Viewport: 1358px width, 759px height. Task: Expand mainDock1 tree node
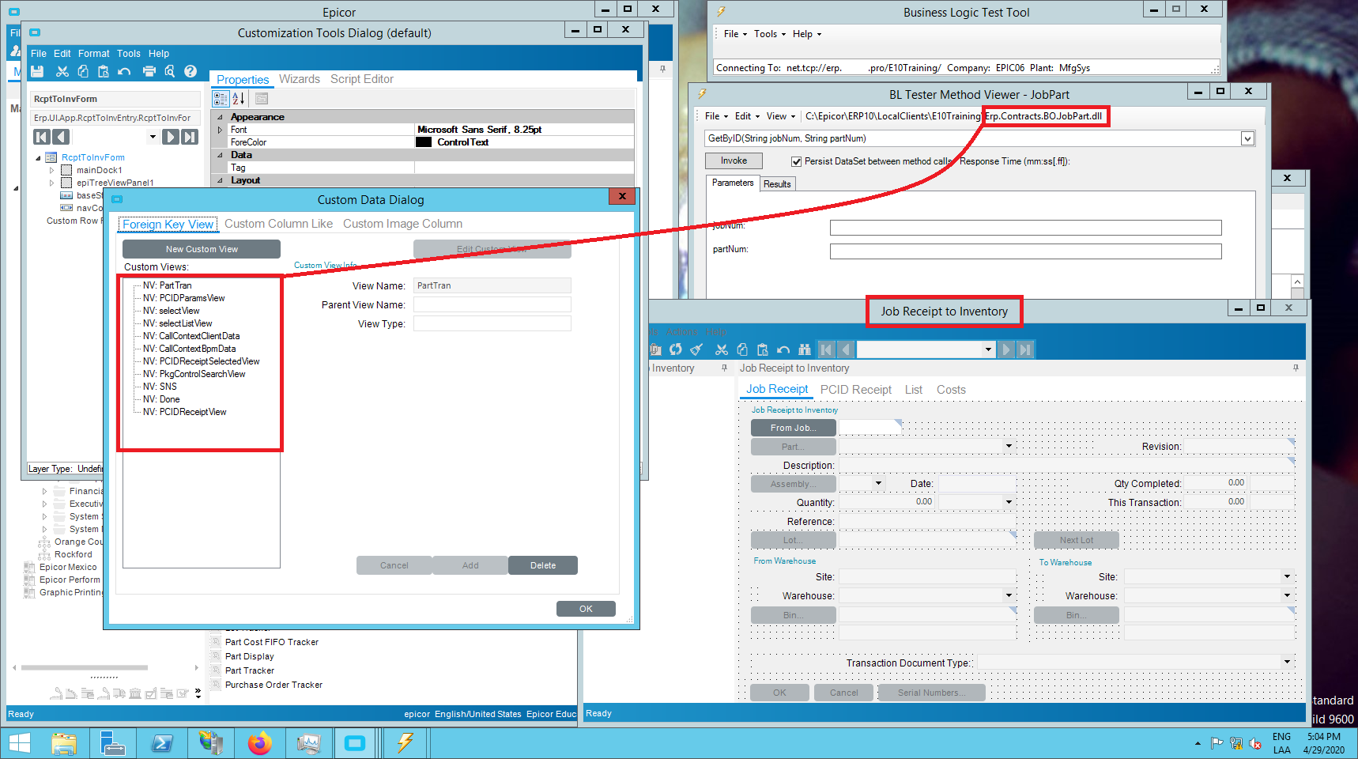[52, 170]
